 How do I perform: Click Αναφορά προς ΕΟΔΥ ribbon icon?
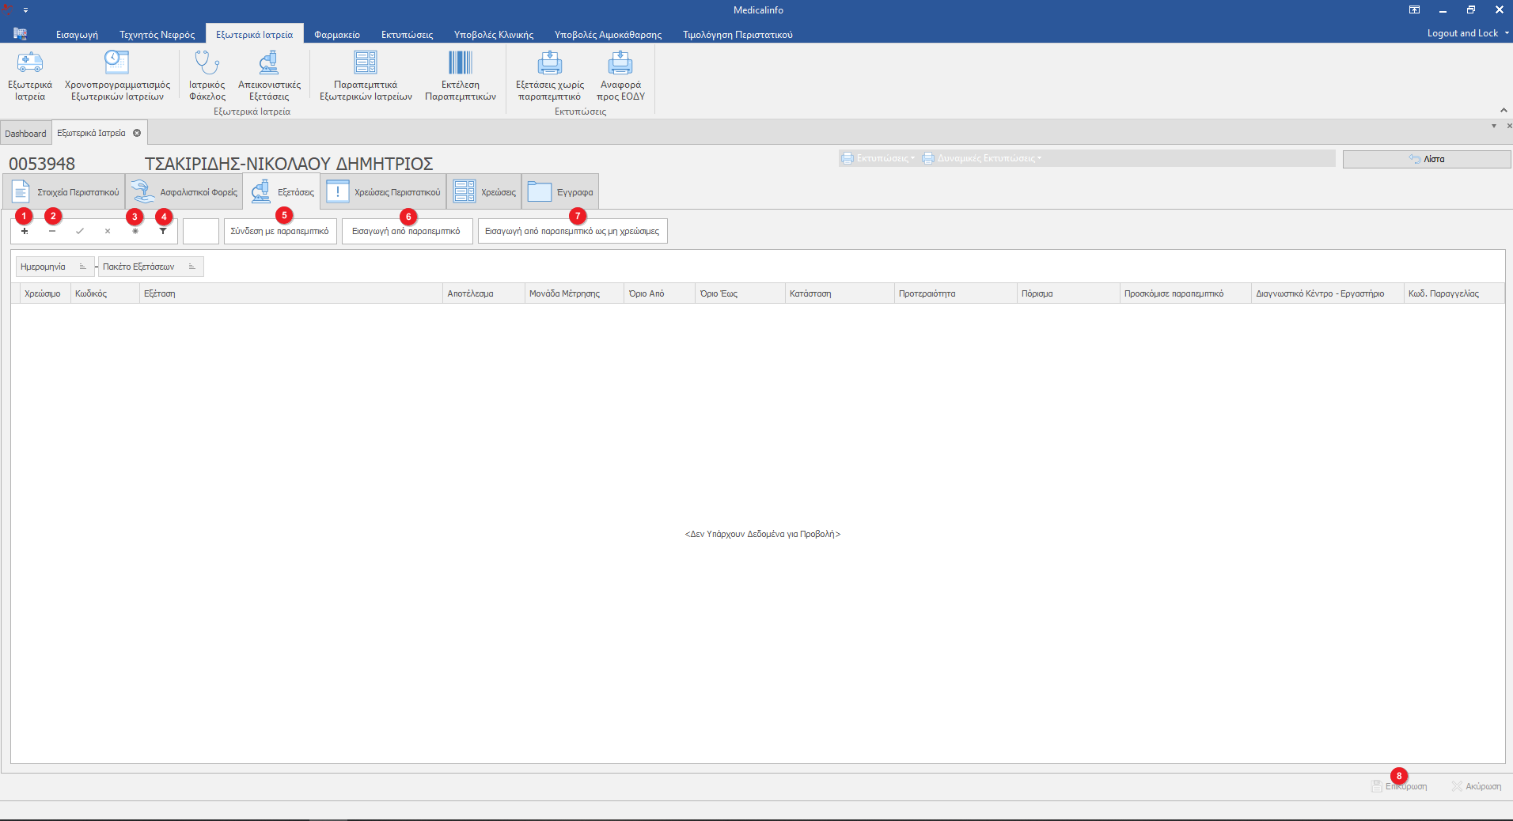point(620,62)
